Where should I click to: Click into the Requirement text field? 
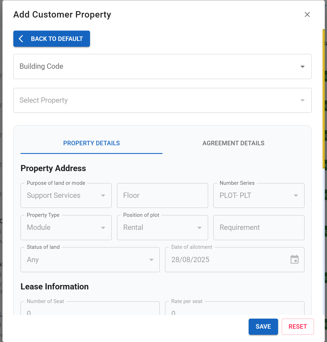click(259, 228)
